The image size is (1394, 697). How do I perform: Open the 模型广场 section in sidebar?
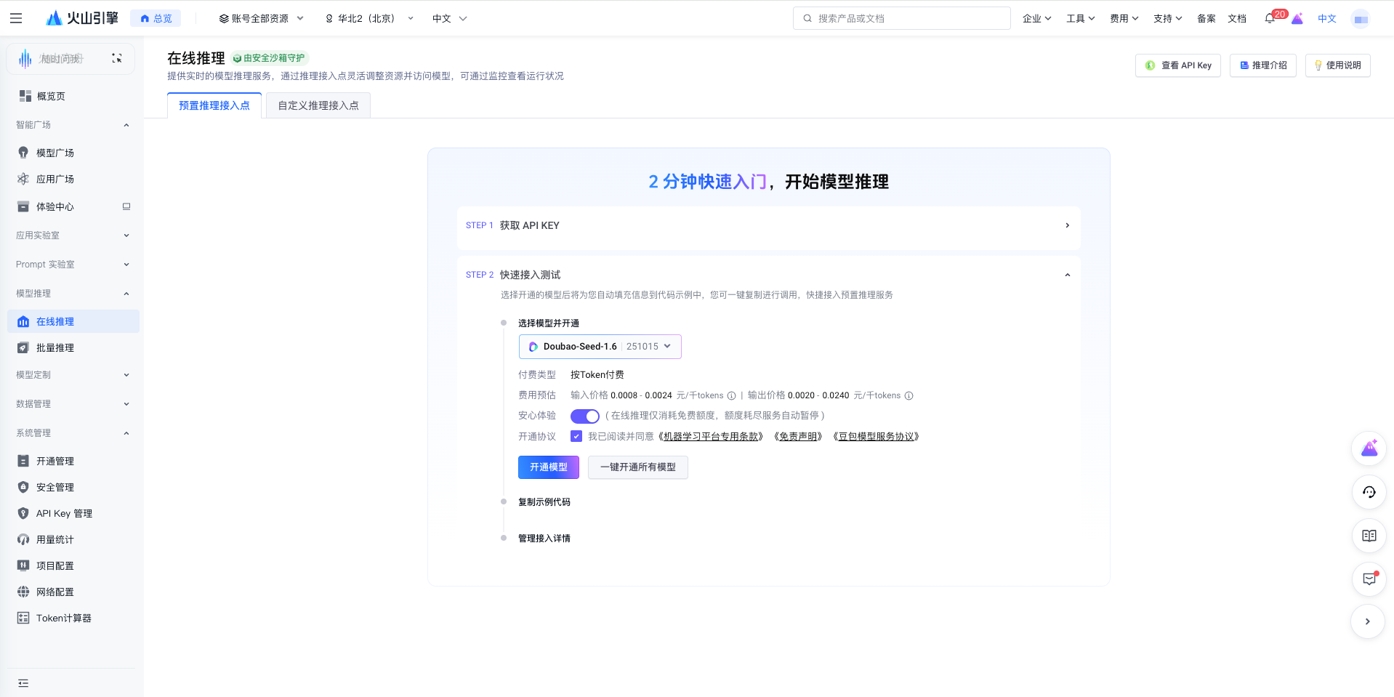coord(54,153)
